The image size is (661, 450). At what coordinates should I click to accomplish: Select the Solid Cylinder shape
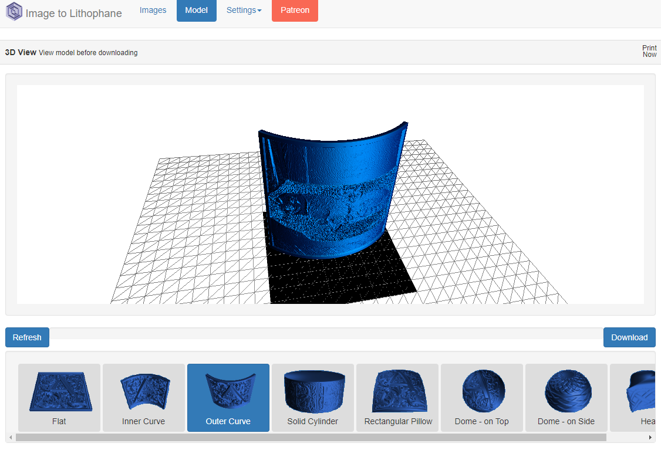[x=313, y=397]
